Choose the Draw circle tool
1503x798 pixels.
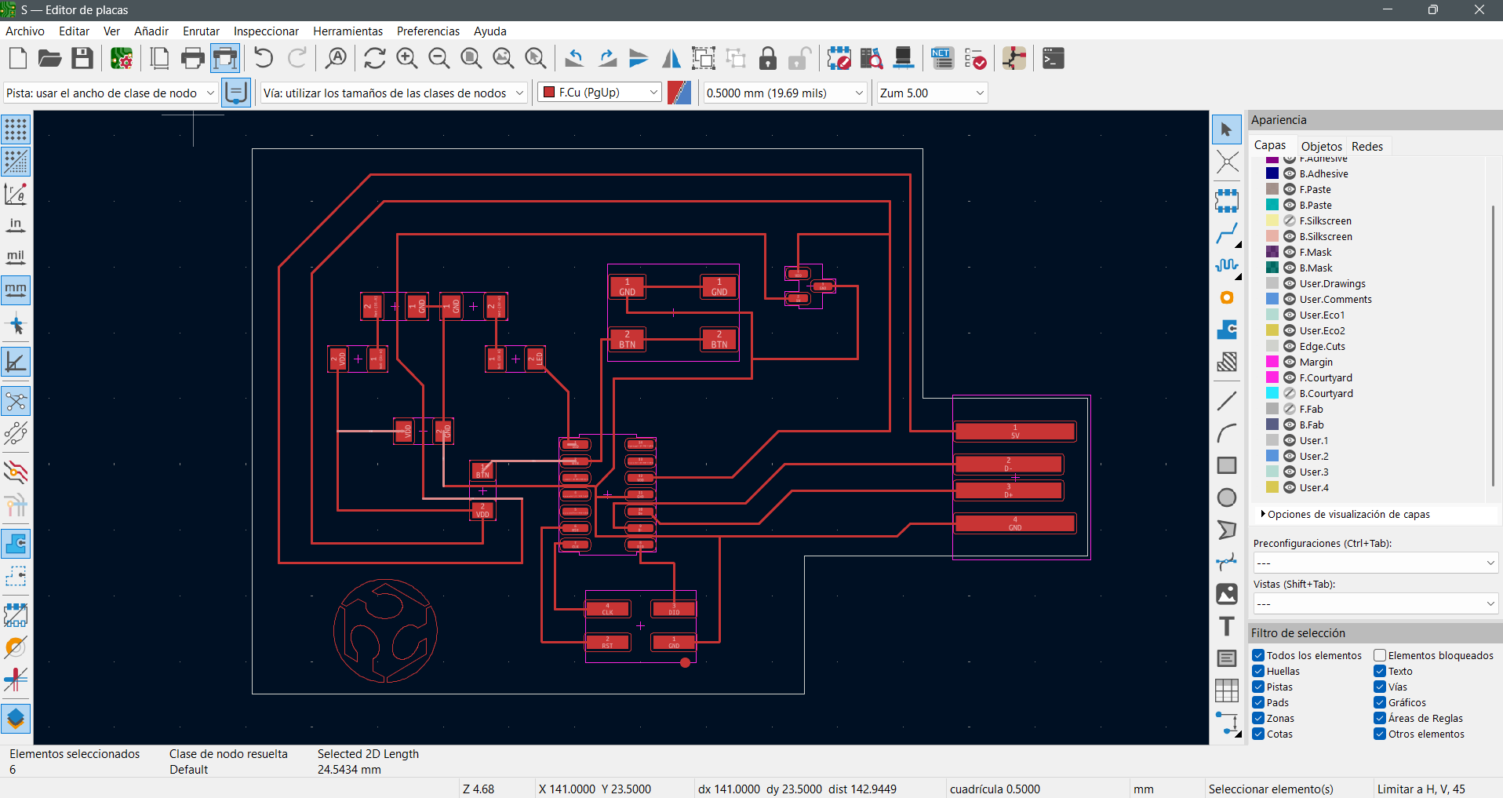(x=1227, y=497)
